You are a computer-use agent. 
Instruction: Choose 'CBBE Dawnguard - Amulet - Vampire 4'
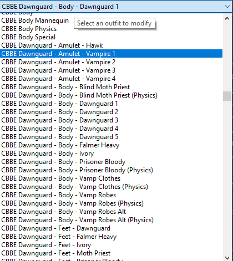[x=111, y=79]
